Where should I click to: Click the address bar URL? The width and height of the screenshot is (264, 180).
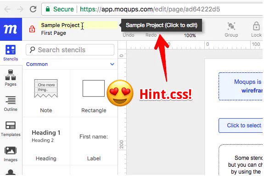(150, 9)
